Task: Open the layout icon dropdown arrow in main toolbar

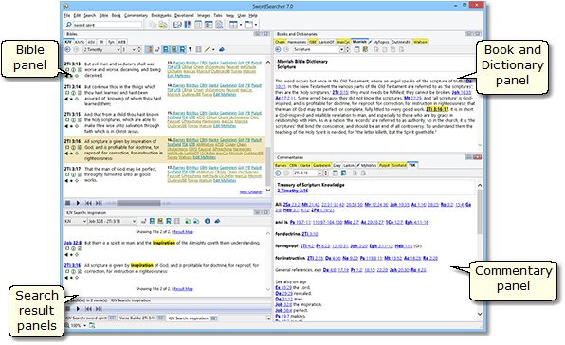Action: click(241, 25)
